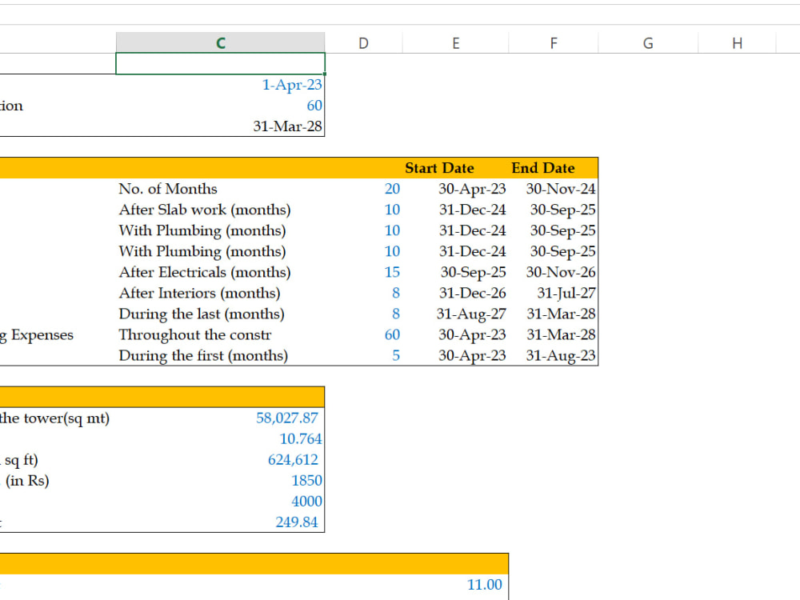Image resolution: width=800 pixels, height=600 pixels.
Task: Select column D header
Action: tap(363, 43)
